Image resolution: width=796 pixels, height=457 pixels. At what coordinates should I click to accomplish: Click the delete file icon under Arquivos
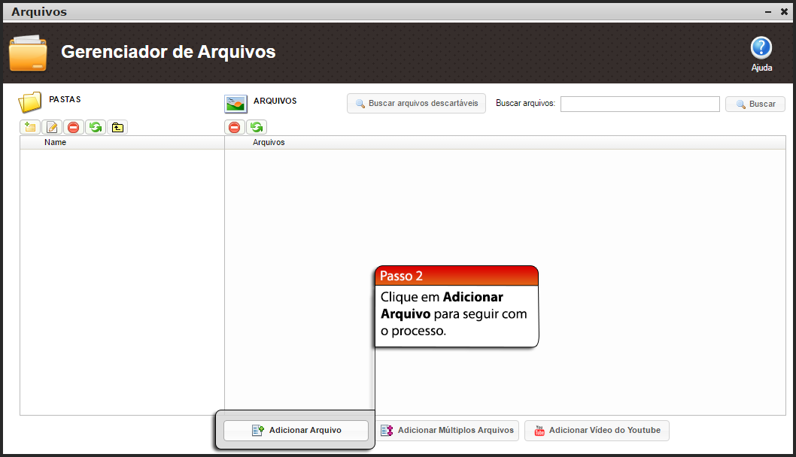click(235, 127)
